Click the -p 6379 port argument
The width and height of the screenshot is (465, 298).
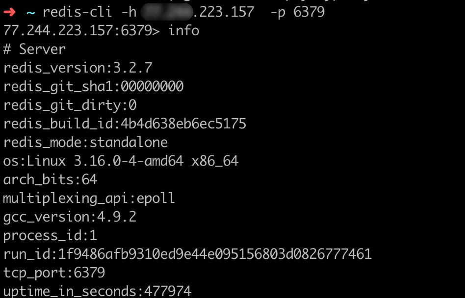point(297,12)
